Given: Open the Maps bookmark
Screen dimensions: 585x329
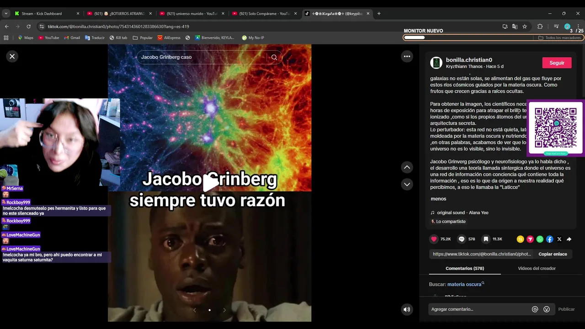Looking at the screenshot, I should coord(26,37).
